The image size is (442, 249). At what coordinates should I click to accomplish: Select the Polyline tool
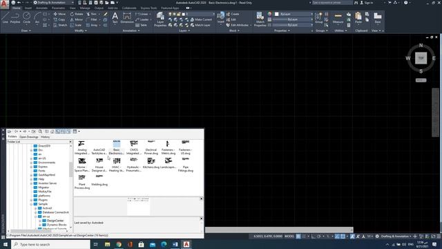point(15,18)
